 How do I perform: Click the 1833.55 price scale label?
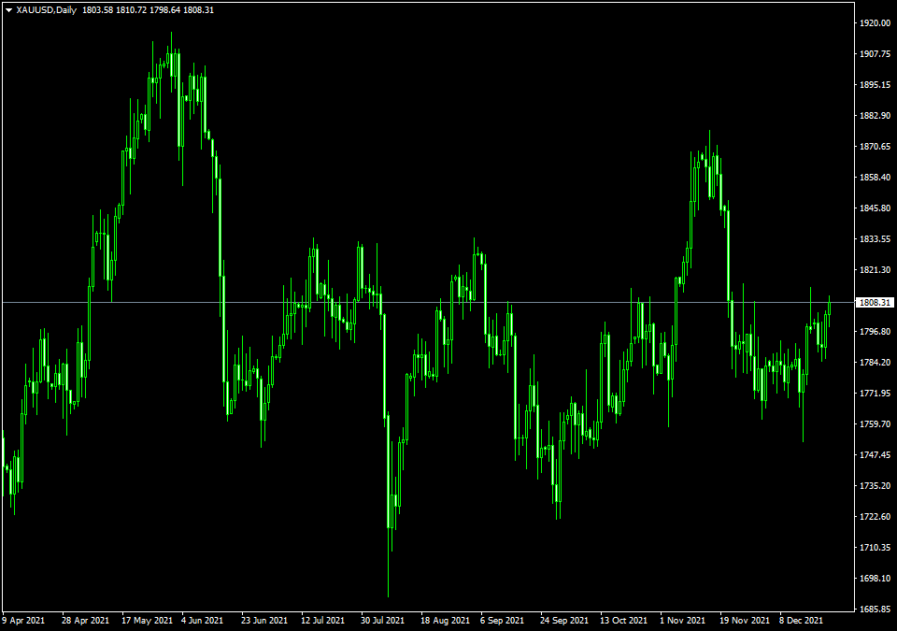pyautogui.click(x=876, y=238)
